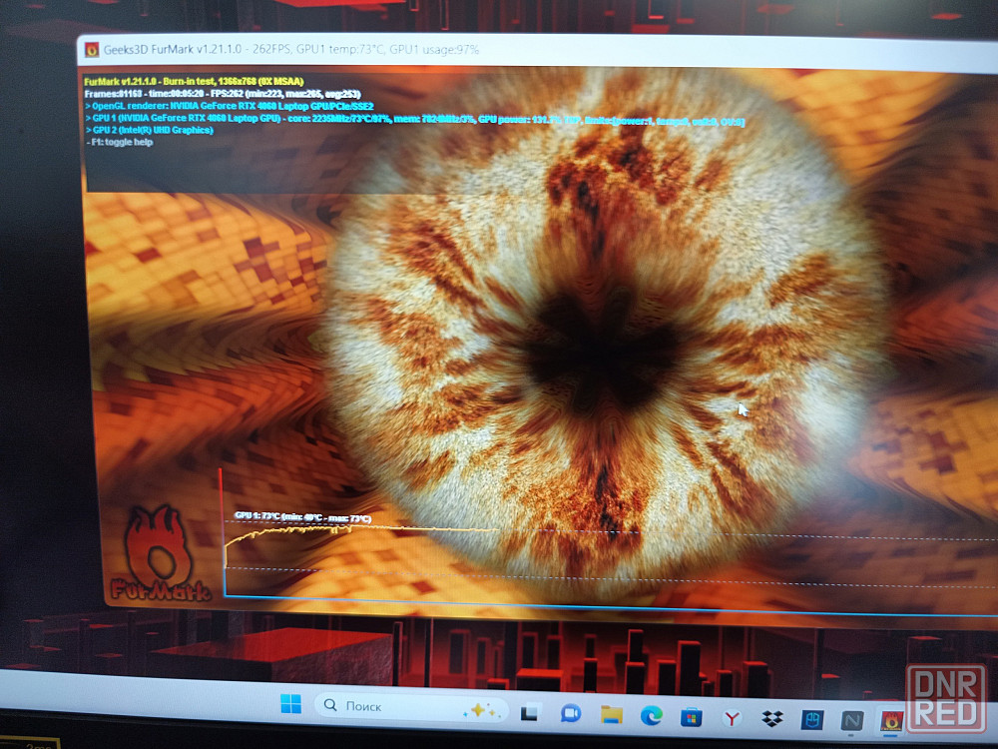Click the Поиск search box in taskbar
Screen dimensions: 998x749
click(411, 707)
